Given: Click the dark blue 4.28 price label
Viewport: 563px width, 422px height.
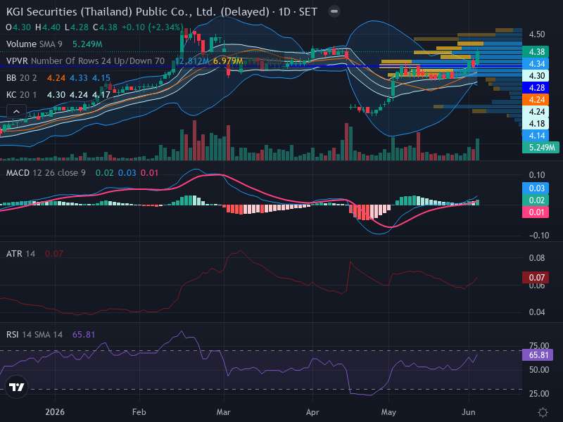Looking at the screenshot, I should coord(536,87).
